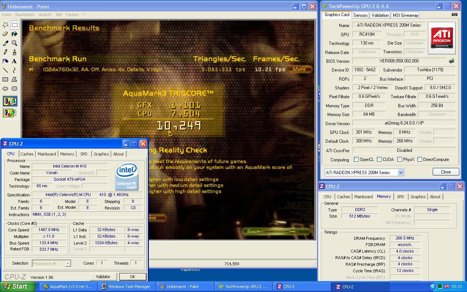Switch to the Validation tab in GPU-Z
467x292 pixels.
tap(380, 15)
